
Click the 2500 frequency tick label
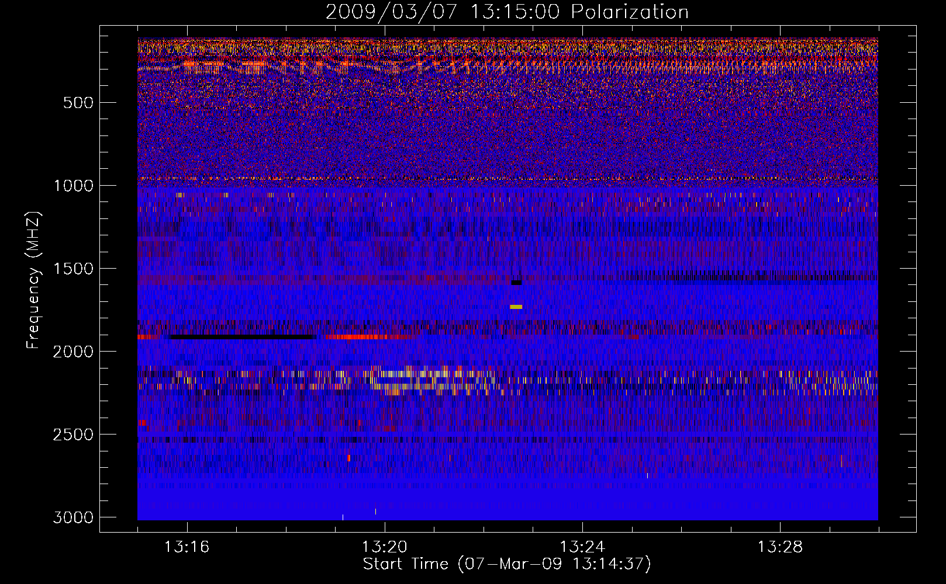[x=73, y=434]
